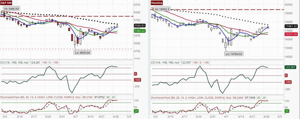Click the S&P 500 chart title label
Viewport: 300px width, 119px height.
tap(6, 3)
